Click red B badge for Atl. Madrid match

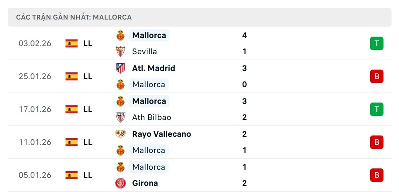pyautogui.click(x=377, y=76)
